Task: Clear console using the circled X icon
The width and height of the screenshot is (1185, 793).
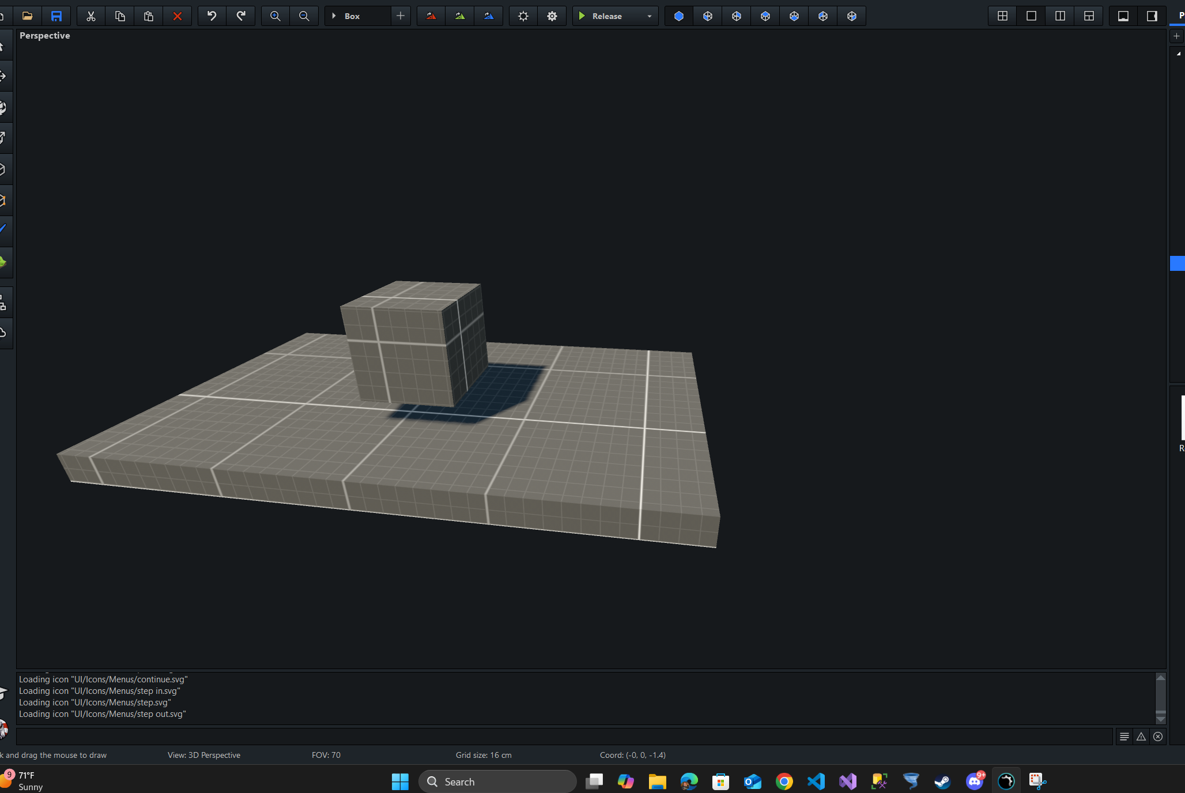Action: point(1158,737)
